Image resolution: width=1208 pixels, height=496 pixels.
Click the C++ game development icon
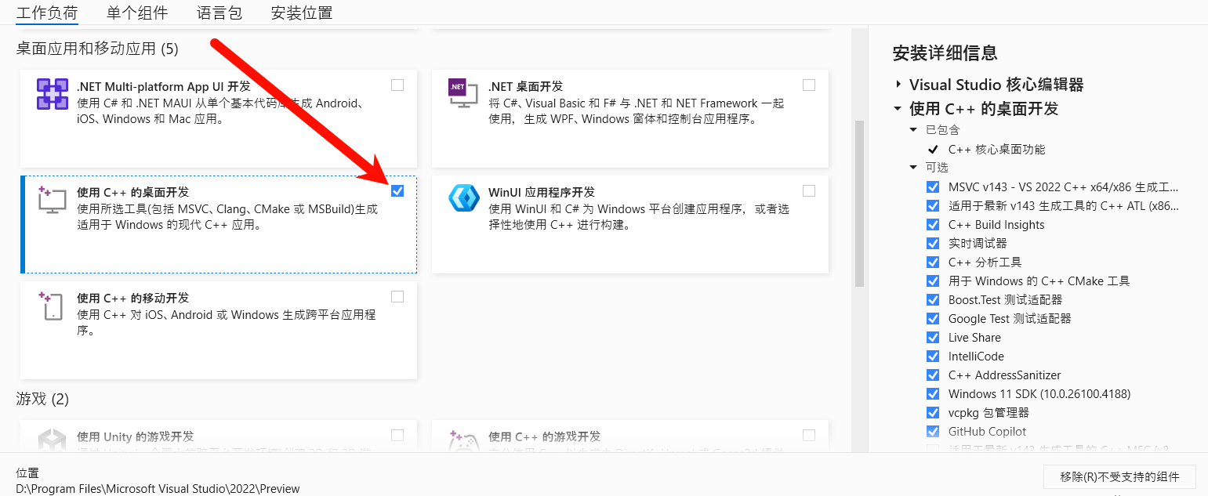[463, 441]
